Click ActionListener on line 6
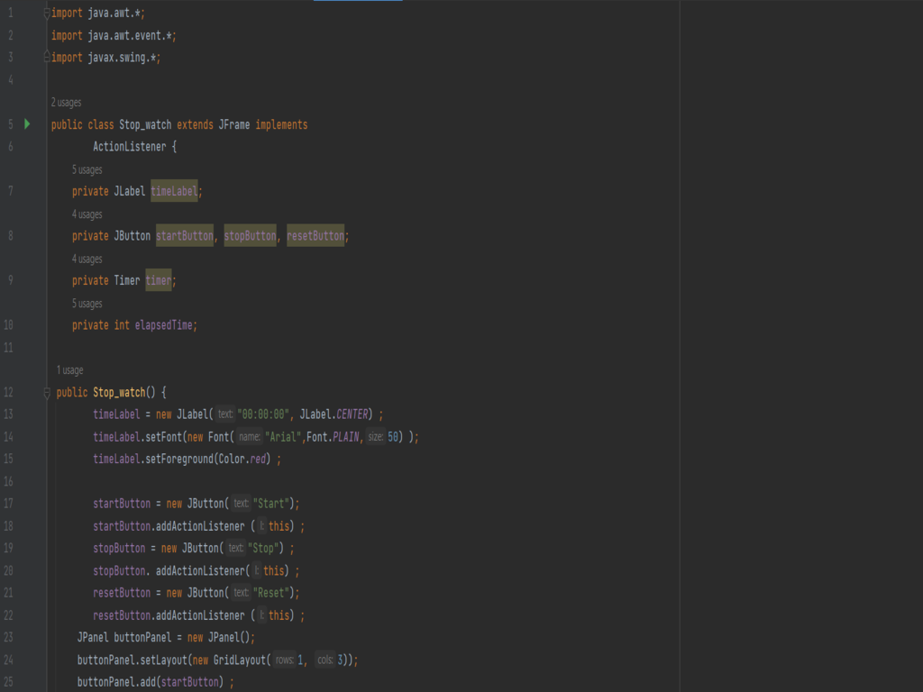 130,147
